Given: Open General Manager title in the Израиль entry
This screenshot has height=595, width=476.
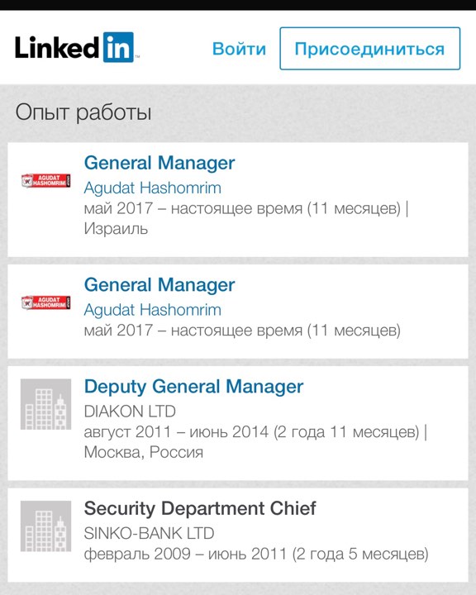Looking at the screenshot, I should (x=159, y=163).
